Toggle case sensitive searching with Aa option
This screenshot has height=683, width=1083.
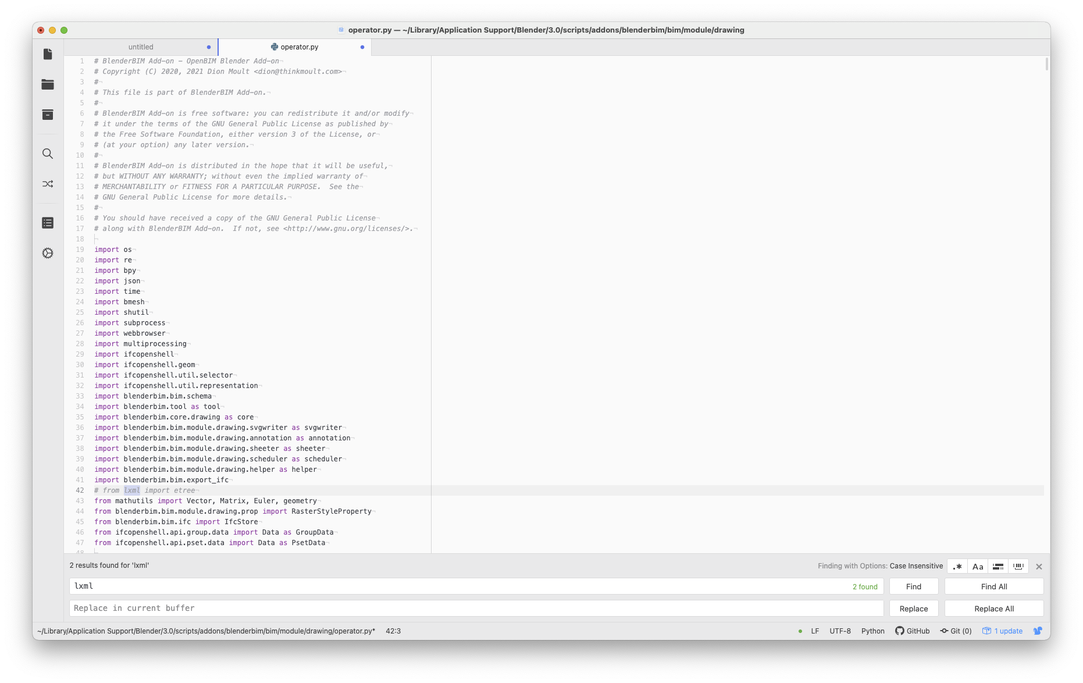pyautogui.click(x=978, y=566)
